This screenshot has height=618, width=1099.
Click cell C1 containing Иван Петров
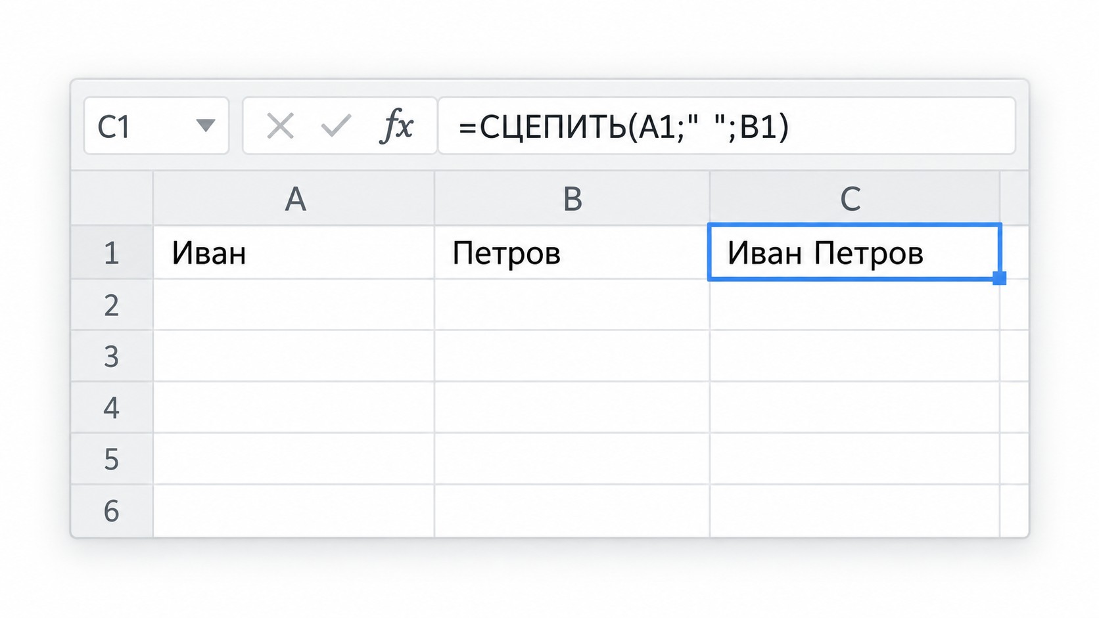[854, 253]
